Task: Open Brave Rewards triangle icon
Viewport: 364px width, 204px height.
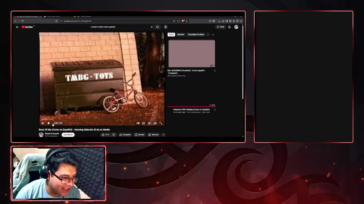Action: coord(187,21)
